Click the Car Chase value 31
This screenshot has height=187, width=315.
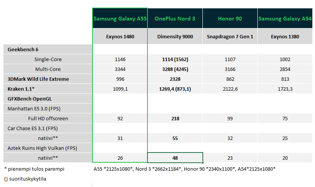tap(120, 138)
